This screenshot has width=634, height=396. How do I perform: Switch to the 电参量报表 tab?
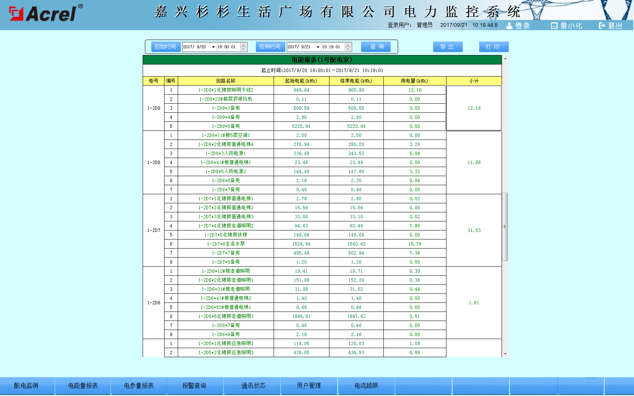139,385
